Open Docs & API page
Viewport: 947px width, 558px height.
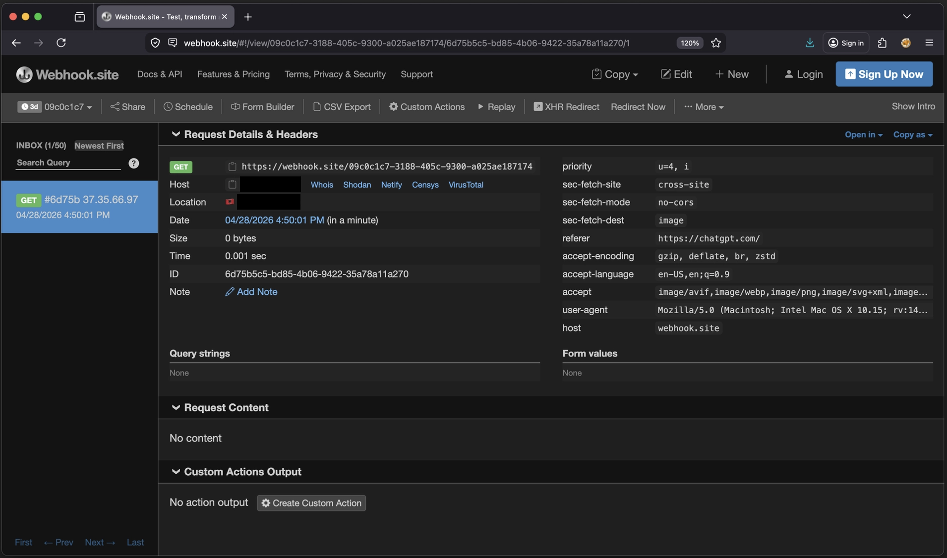click(160, 74)
